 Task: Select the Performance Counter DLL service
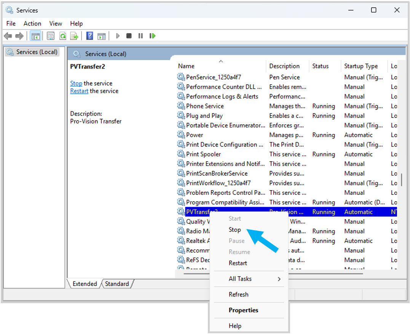[x=287, y=87]
